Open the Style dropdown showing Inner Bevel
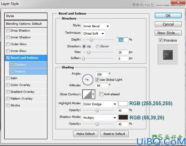Image resolution: width=186 pixels, height=146 pixels. click(96, 26)
